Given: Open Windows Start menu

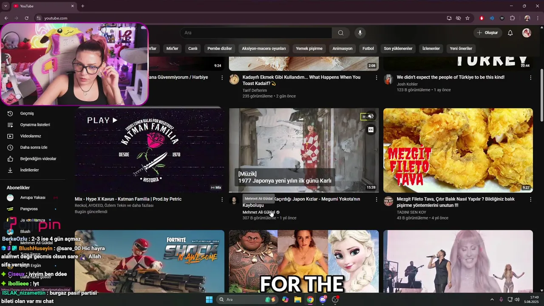Looking at the screenshot, I should pyautogui.click(x=209, y=300).
